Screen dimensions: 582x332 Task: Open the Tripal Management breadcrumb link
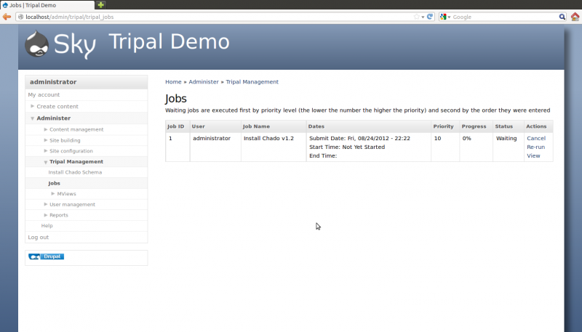pyautogui.click(x=252, y=82)
